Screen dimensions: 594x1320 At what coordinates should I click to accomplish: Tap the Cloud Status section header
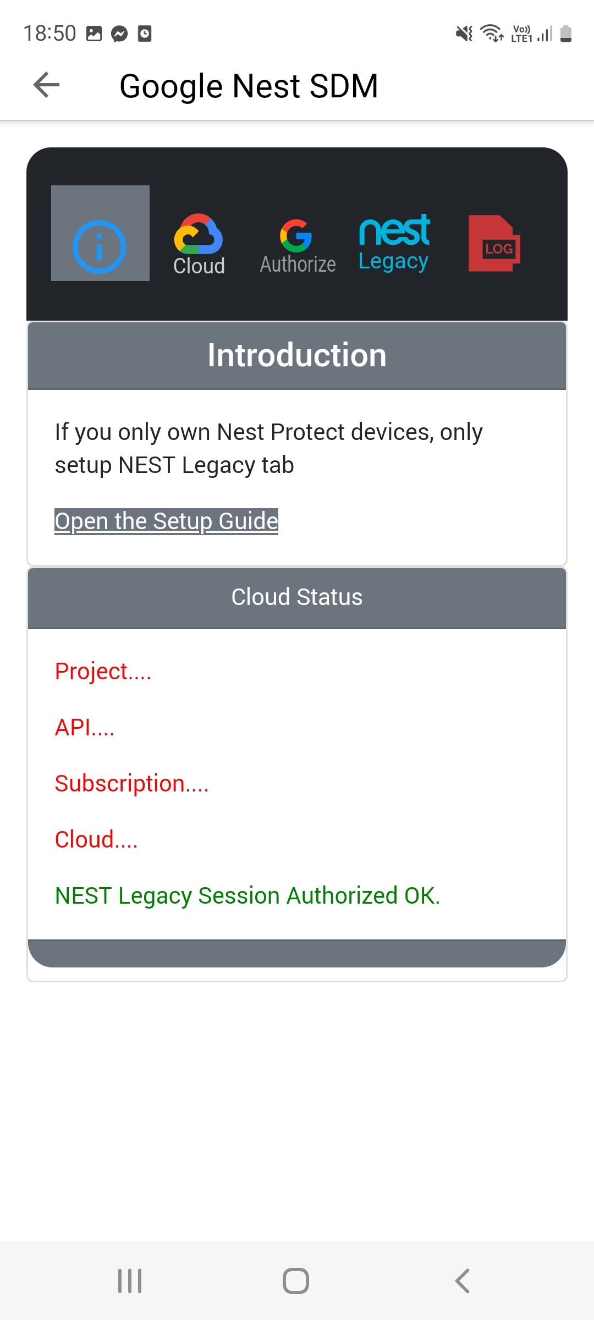point(297,597)
